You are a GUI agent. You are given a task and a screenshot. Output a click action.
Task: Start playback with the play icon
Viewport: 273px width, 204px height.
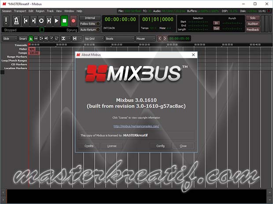[57, 21]
